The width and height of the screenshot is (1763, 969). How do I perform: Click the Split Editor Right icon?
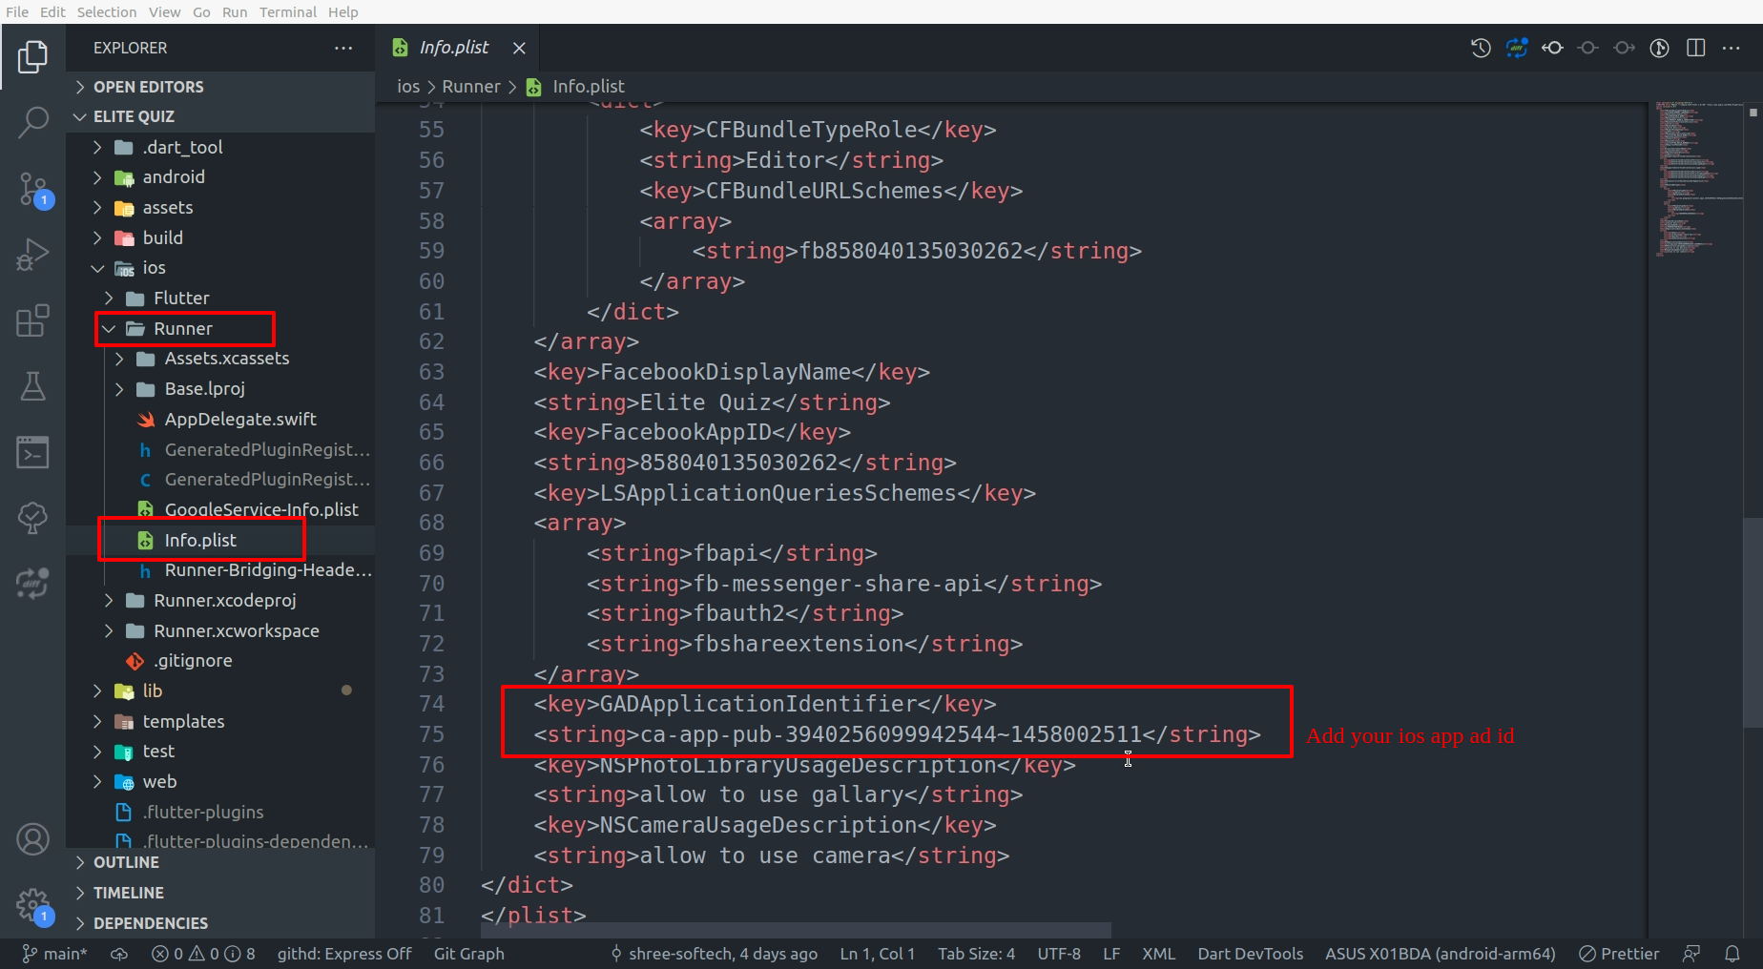[1695, 48]
